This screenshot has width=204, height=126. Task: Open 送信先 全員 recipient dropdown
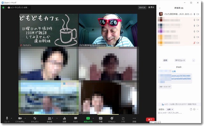click(x=170, y=109)
